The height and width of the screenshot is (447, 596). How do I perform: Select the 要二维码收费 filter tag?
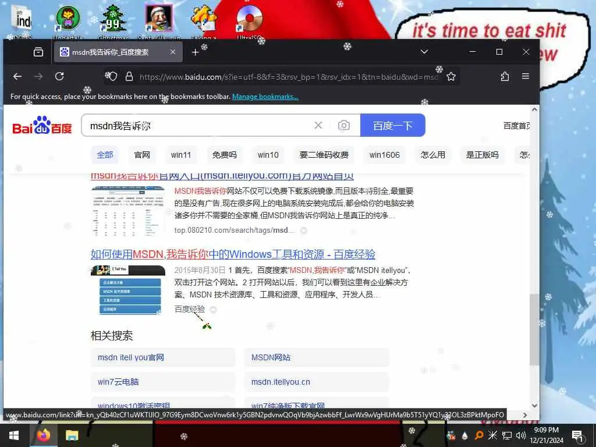[x=324, y=155]
